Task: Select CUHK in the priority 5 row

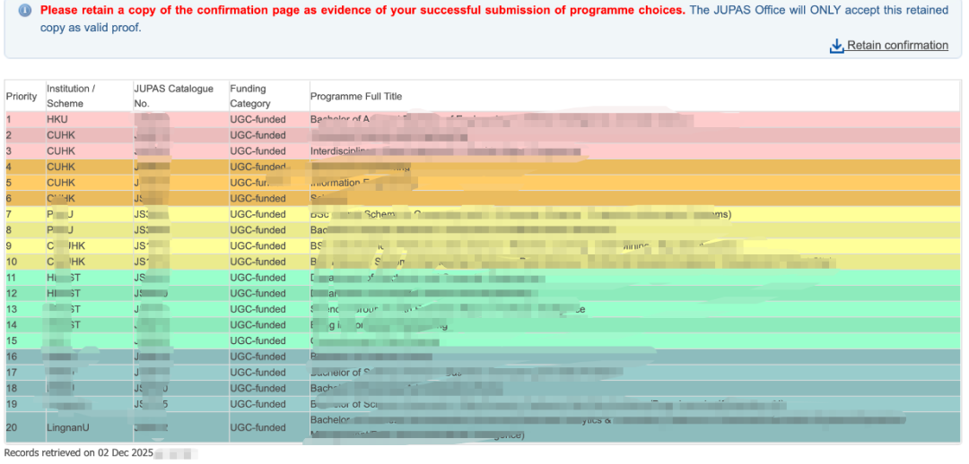Action: point(61,183)
